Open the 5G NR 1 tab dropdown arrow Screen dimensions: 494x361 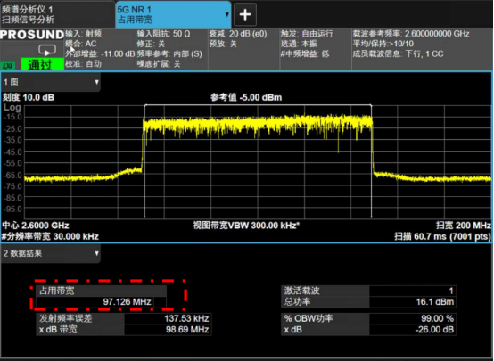coord(226,14)
